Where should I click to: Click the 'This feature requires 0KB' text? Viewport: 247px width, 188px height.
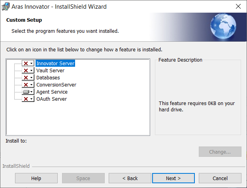(x=196, y=106)
